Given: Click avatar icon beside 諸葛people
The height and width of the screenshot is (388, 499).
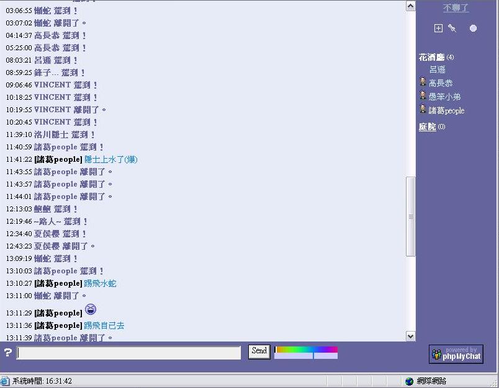Looking at the screenshot, I should tap(423, 110).
